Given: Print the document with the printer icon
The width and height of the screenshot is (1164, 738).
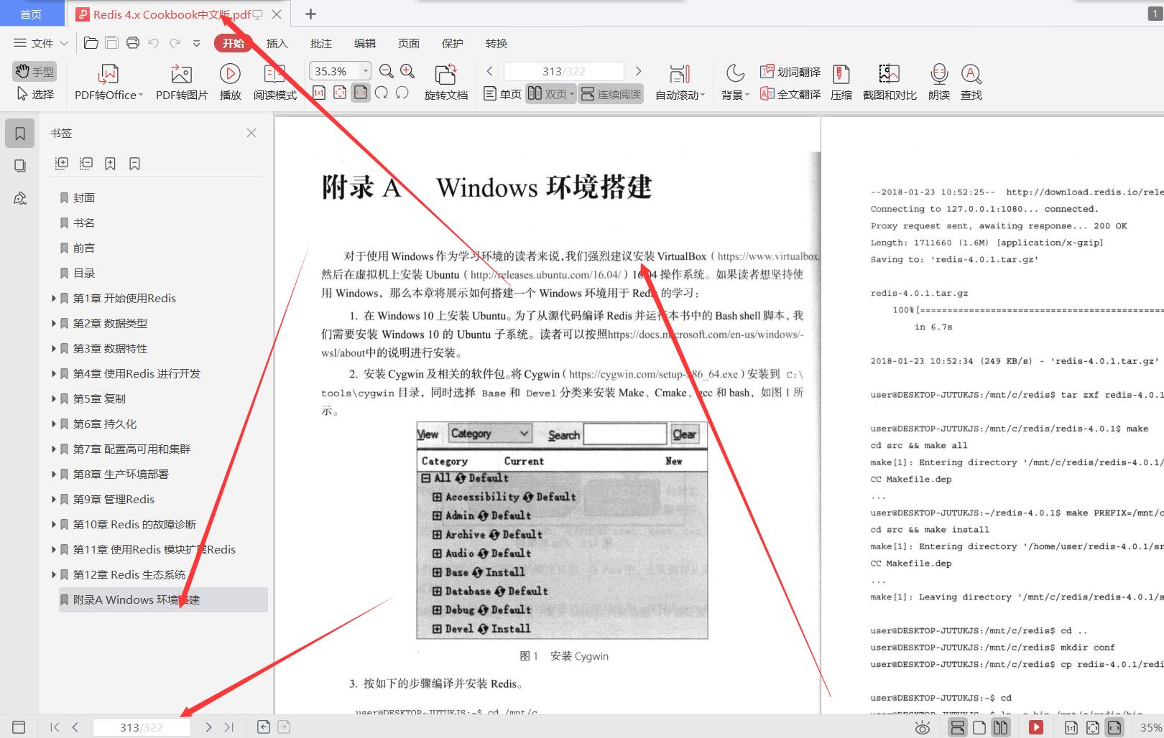Looking at the screenshot, I should [132, 43].
